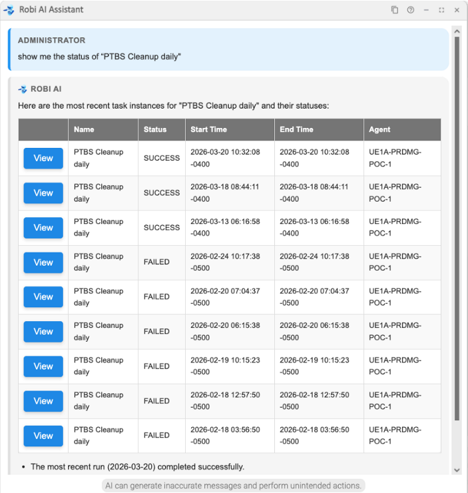View the 2026-03-13 06:16:58 task instance
Screen dimensions: 468x493
[x=43, y=228]
